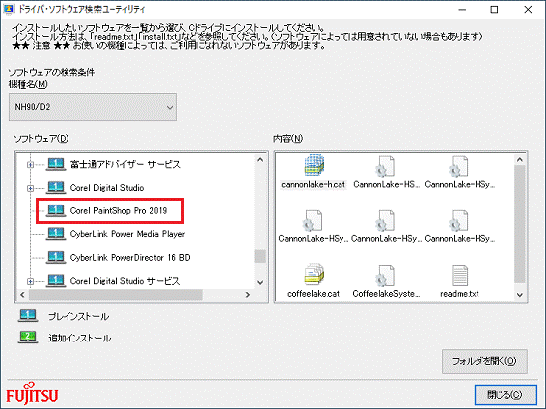The height and width of the screenshot is (409, 546).
Task: Click フォルダを開く(O) button
Action: [x=484, y=361]
